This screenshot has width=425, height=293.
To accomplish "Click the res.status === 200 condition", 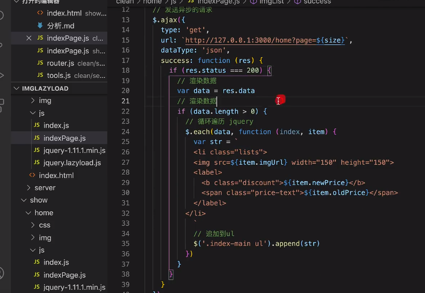I will pos(222,70).
